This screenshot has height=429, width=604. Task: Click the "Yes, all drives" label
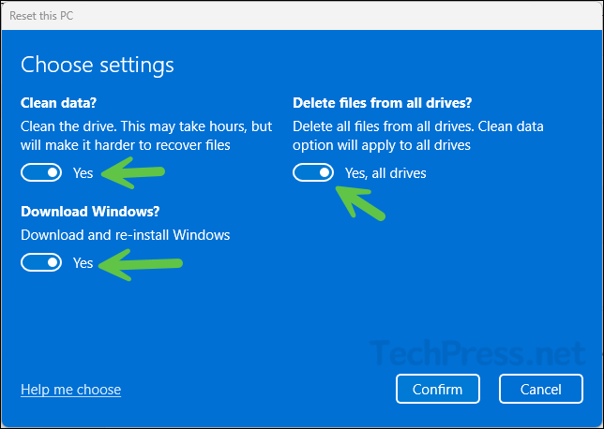pos(385,173)
